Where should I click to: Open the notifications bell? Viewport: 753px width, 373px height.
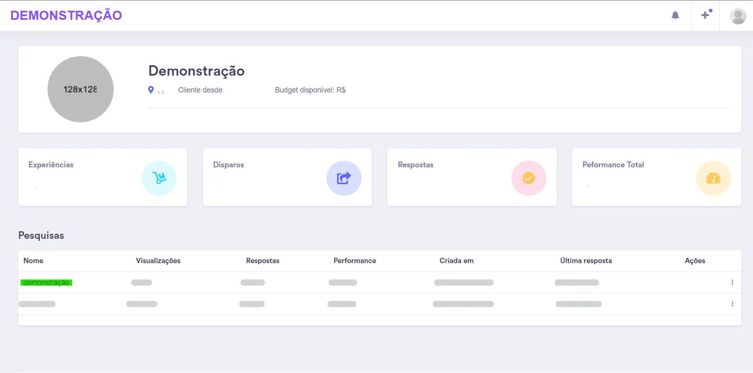pyautogui.click(x=675, y=15)
